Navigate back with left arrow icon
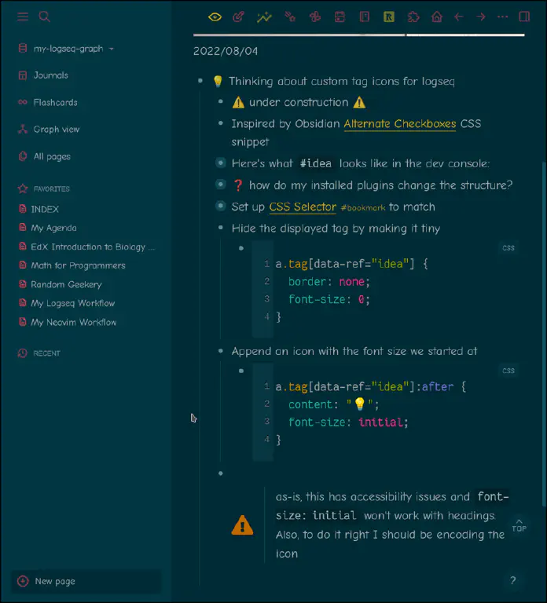Viewport: 547px width, 603px height. 459,16
